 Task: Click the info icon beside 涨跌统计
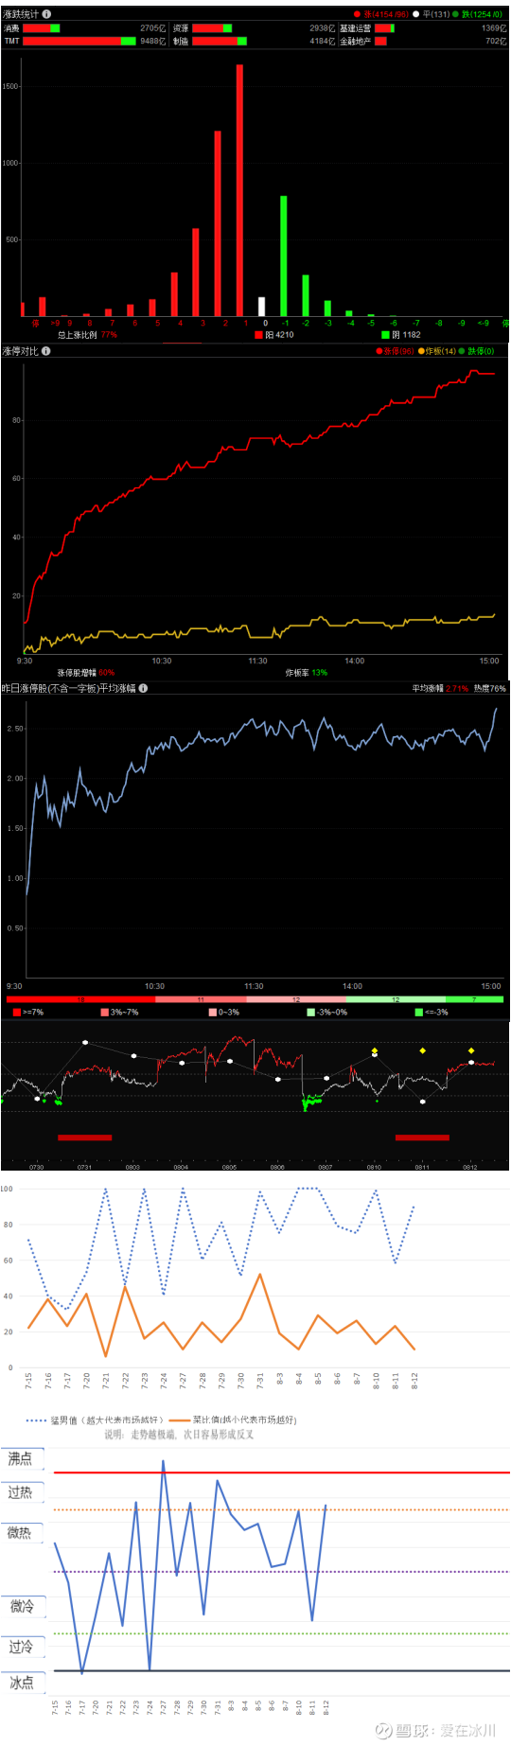point(46,14)
